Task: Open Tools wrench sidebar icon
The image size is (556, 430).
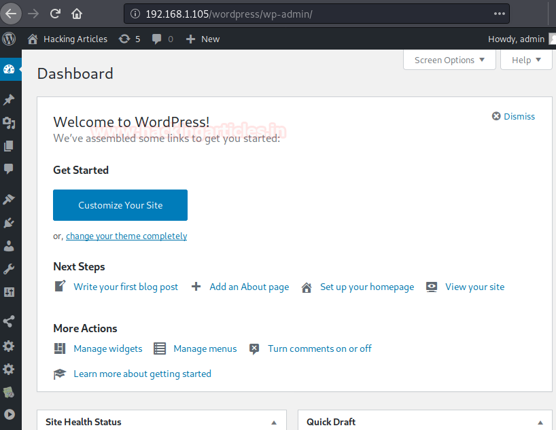Action: click(x=9, y=269)
